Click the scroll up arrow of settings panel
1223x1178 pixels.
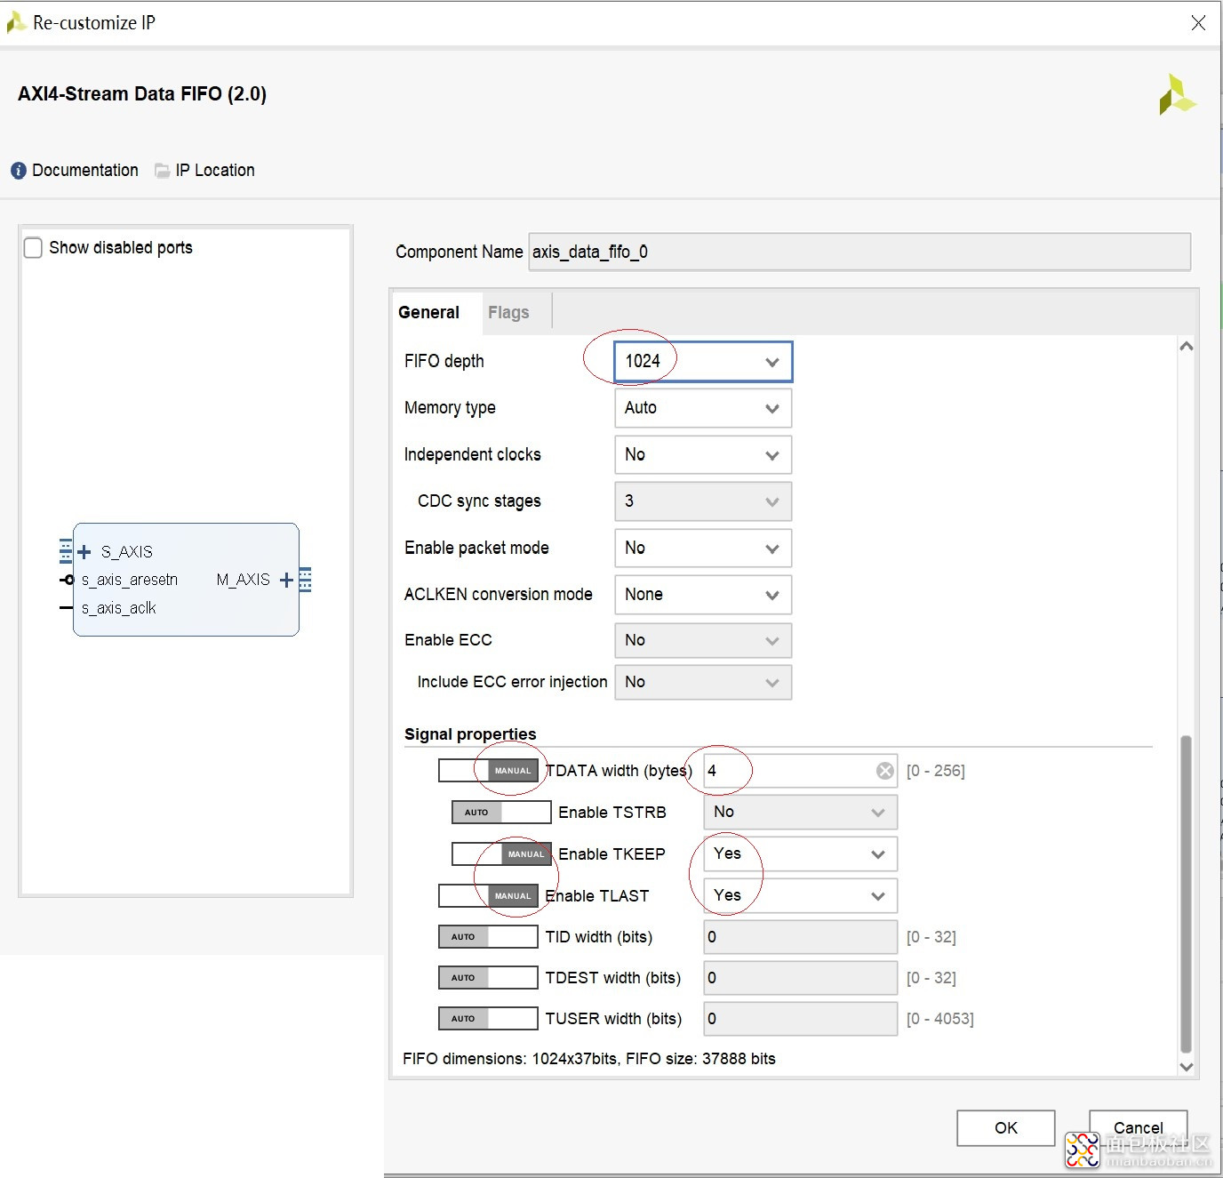[1186, 347]
